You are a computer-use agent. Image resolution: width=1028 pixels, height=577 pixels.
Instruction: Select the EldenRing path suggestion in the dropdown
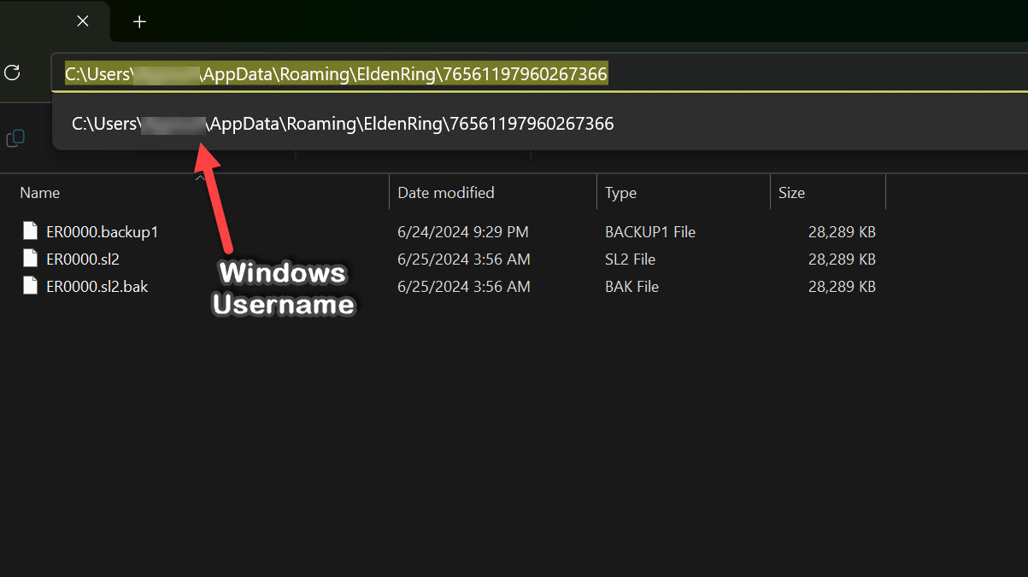click(x=343, y=124)
